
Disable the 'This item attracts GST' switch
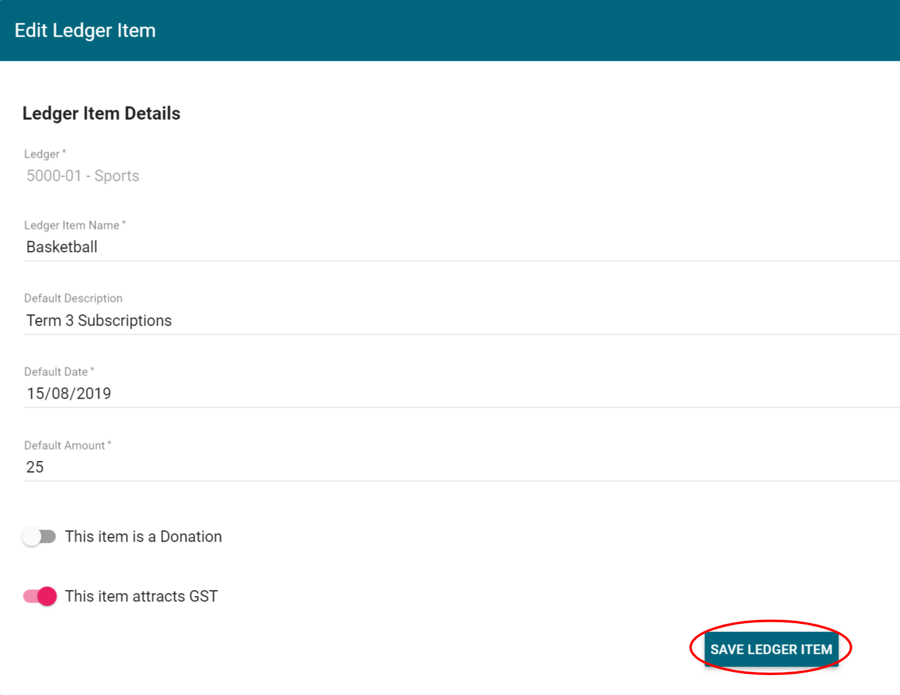click(x=40, y=596)
